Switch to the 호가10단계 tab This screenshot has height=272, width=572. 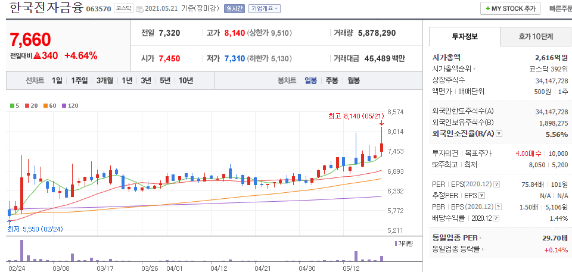coord(536,36)
